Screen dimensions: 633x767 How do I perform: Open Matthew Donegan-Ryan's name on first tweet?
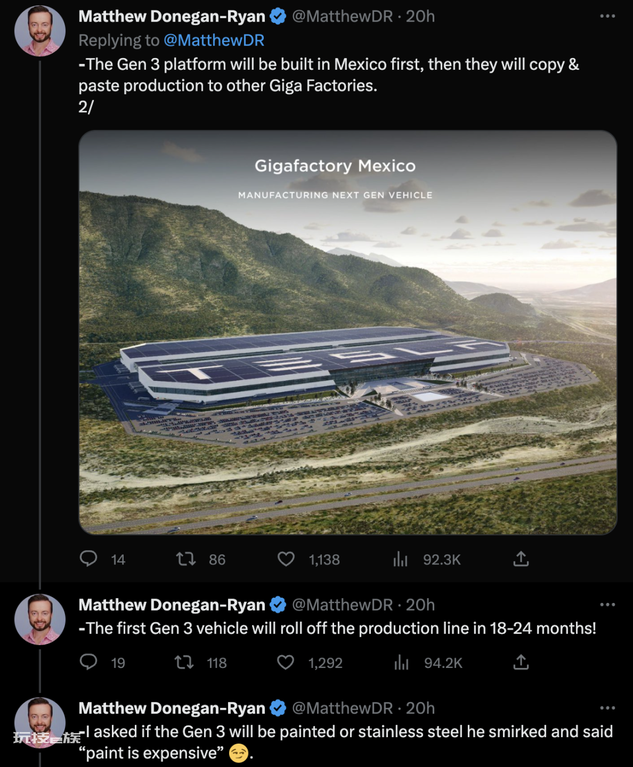coord(172,16)
